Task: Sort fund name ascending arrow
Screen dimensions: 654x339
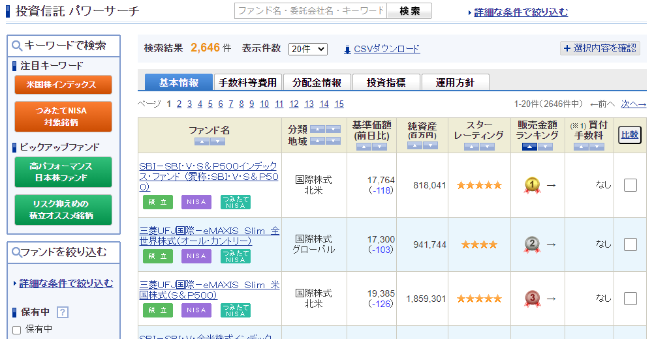Action: click(x=202, y=141)
